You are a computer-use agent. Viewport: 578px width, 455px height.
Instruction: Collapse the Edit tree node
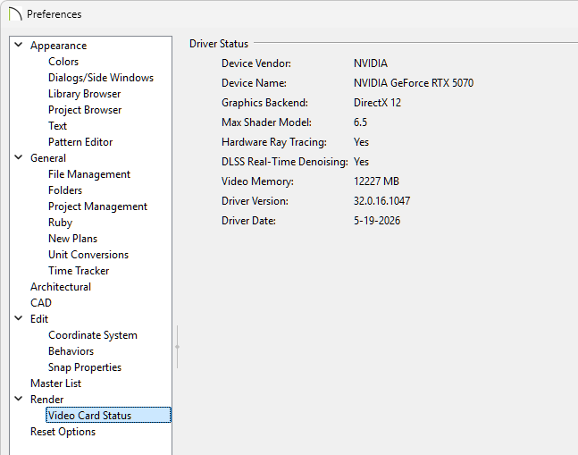click(x=19, y=318)
